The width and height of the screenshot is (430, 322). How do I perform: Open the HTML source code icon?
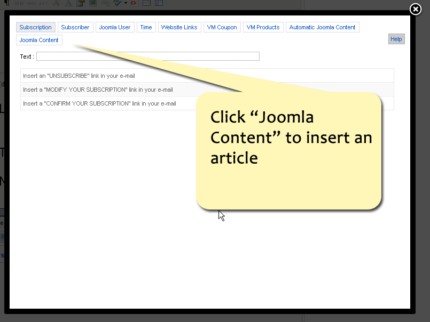pyautogui.click(x=134, y=3)
